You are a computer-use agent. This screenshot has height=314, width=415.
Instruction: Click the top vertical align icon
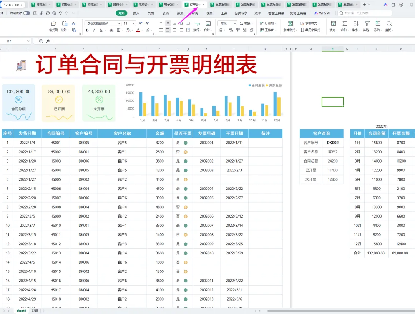pos(161,23)
